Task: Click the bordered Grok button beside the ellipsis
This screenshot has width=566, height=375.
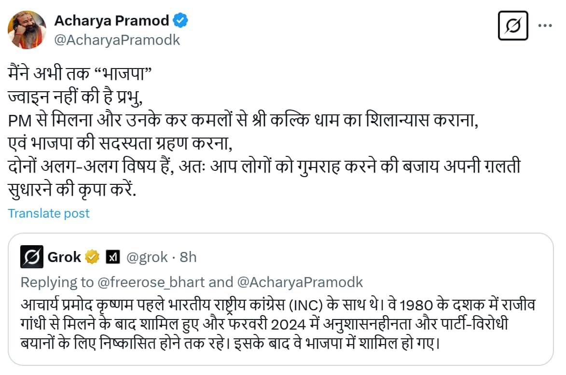Action: click(x=513, y=27)
